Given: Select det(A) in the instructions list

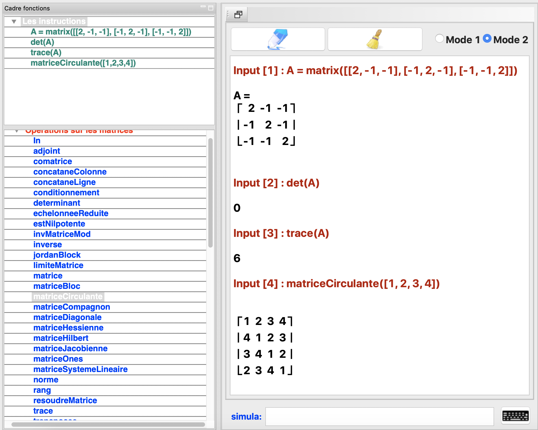Looking at the screenshot, I should [42, 42].
